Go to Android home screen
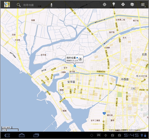This screenshot has height=139, width=149. pyautogui.click(x=22, y=135)
